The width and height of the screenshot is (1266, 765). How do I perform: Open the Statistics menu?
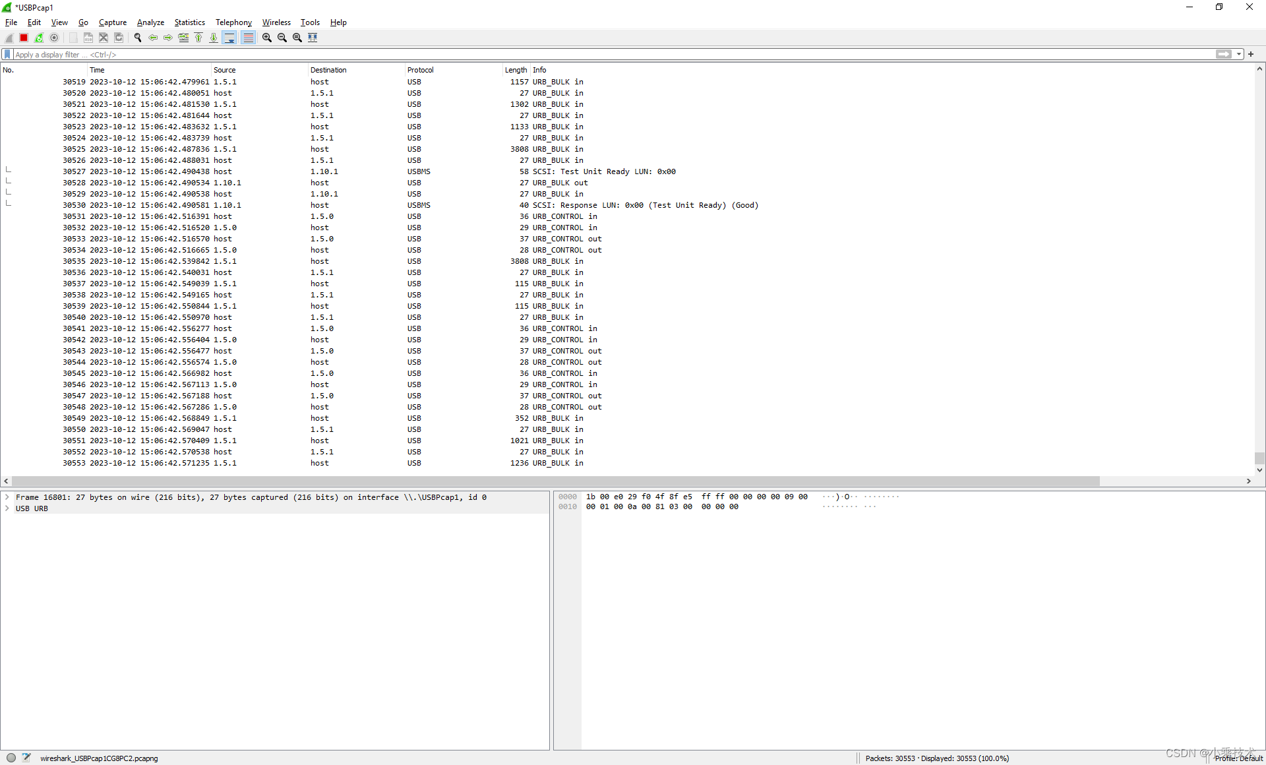189,22
